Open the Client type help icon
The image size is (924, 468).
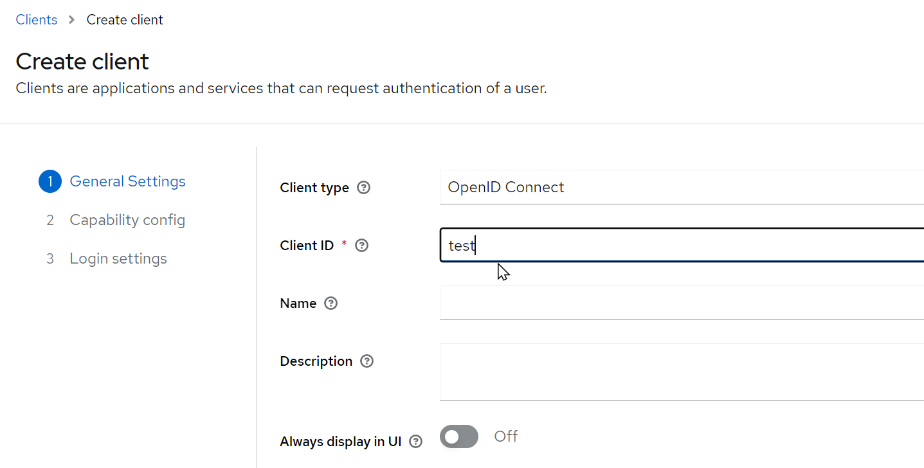[363, 188]
